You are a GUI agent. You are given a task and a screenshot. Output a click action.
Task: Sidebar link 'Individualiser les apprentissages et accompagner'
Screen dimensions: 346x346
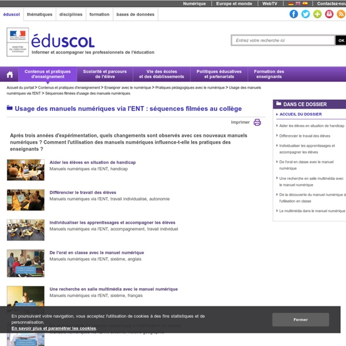pos(307,149)
